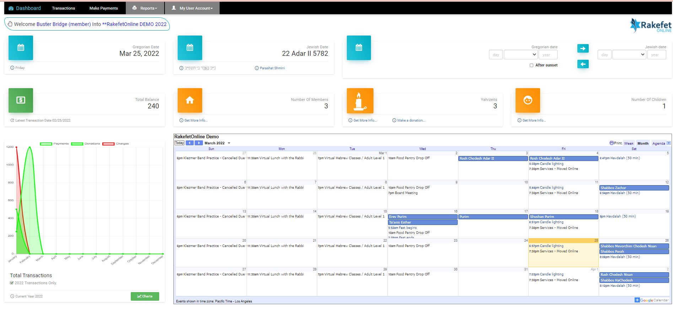Open the Jewish month dropdown
The width and height of the screenshot is (673, 317).
[629, 55]
